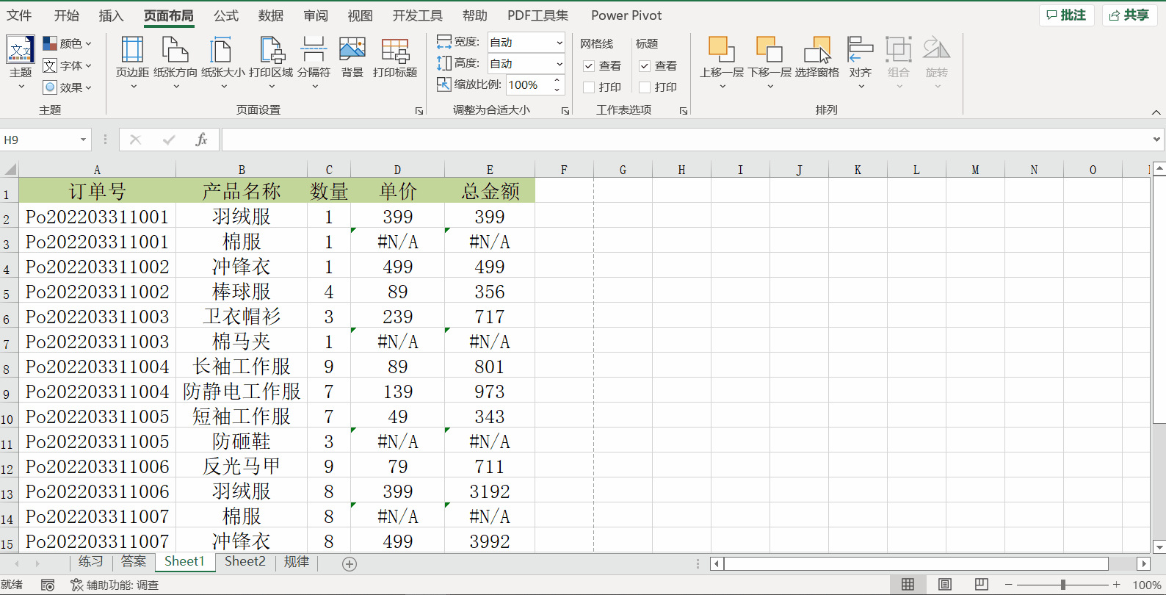1166x595 pixels.
Task: Click the zoom slider handle
Action: (1062, 585)
